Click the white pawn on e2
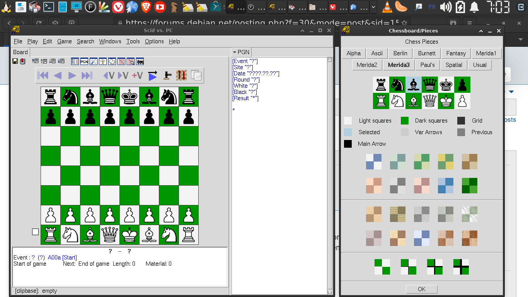 129,215
